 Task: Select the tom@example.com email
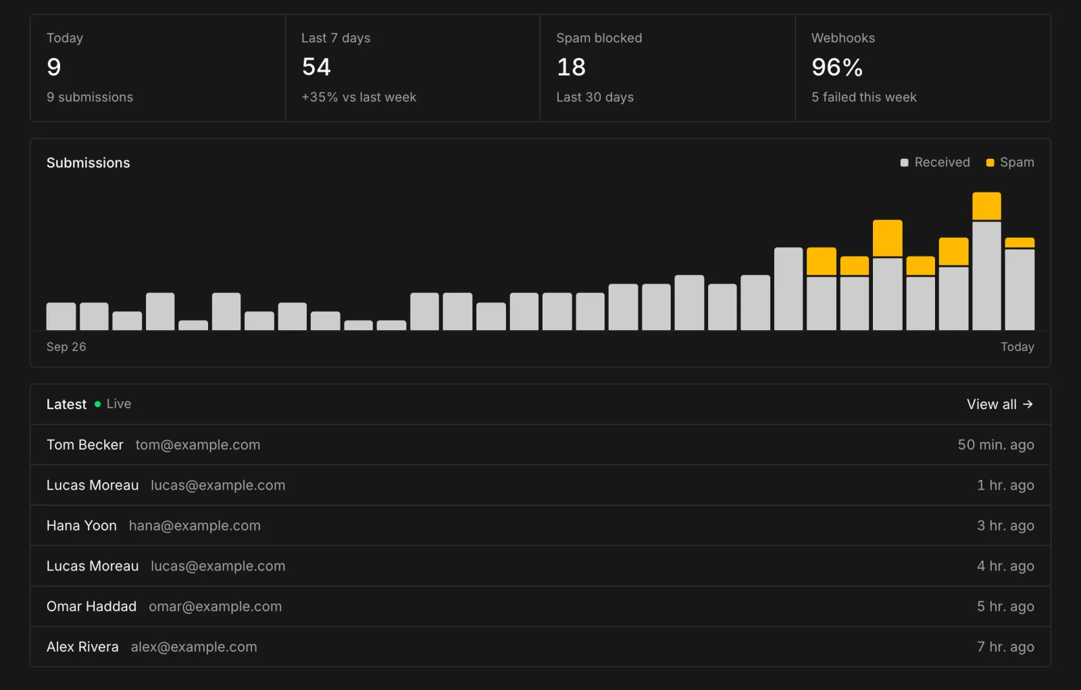point(197,445)
